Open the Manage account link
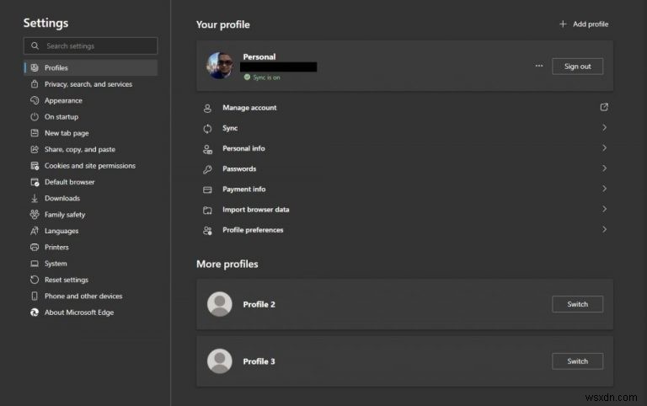Screen dimensions: 647x406 click(404, 108)
